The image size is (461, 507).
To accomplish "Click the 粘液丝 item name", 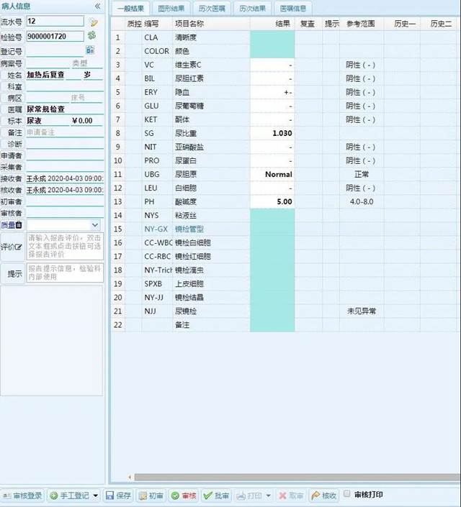I will [x=186, y=215].
